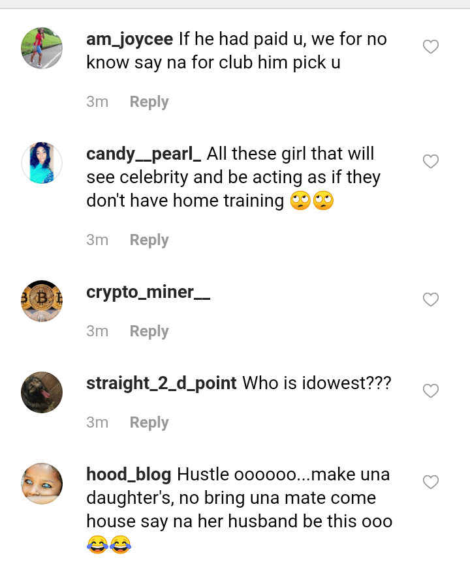
Task: Open crypto_miner__ bitcoin avatar
Action: 42,300
